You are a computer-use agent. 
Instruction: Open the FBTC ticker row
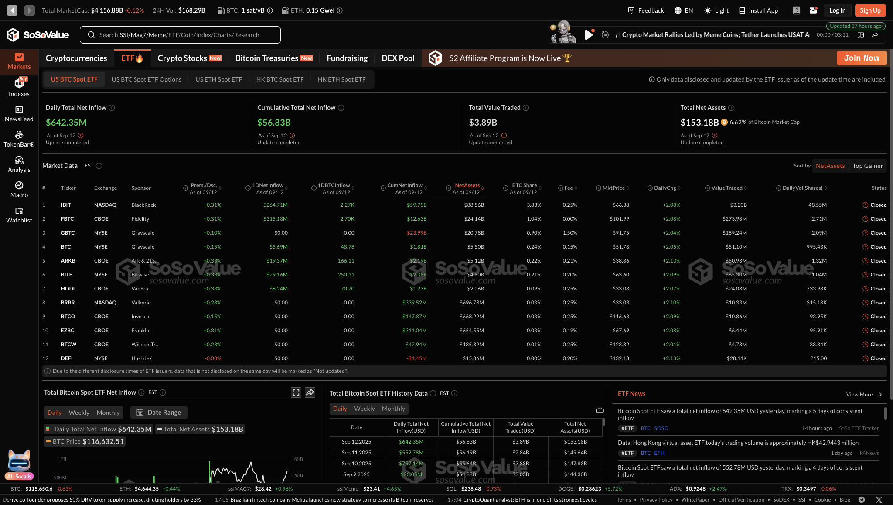point(464,219)
